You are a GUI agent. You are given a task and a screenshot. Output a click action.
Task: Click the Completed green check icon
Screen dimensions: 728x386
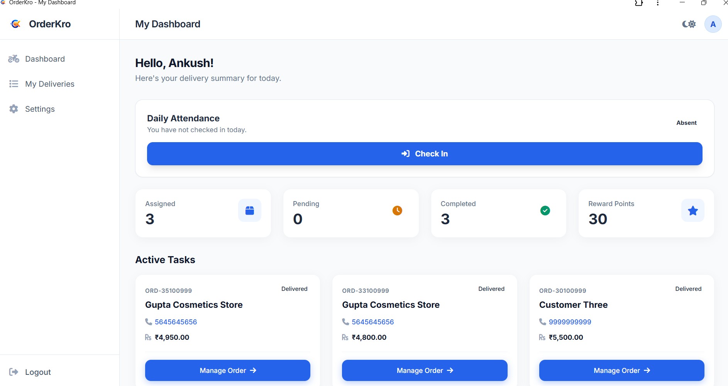point(545,210)
